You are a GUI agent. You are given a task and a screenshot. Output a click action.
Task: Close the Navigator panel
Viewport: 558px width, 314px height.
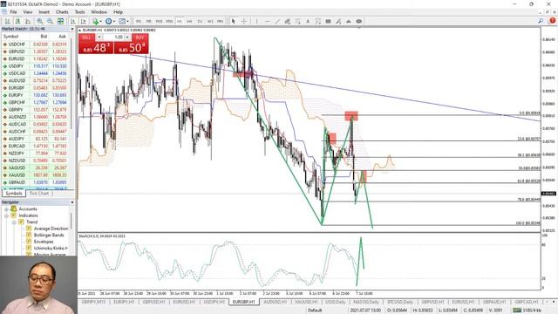(x=72, y=202)
